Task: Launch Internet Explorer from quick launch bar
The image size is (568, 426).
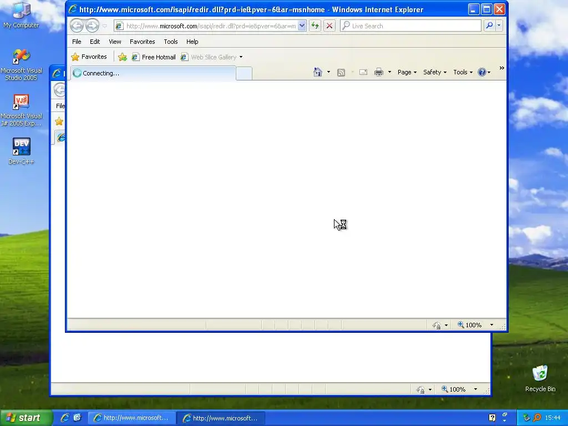Action: click(65, 418)
